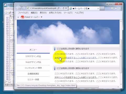This screenshot has width=126, height=94.
Task: Click the メニュー sidebar heading
Action: tap(33, 50)
